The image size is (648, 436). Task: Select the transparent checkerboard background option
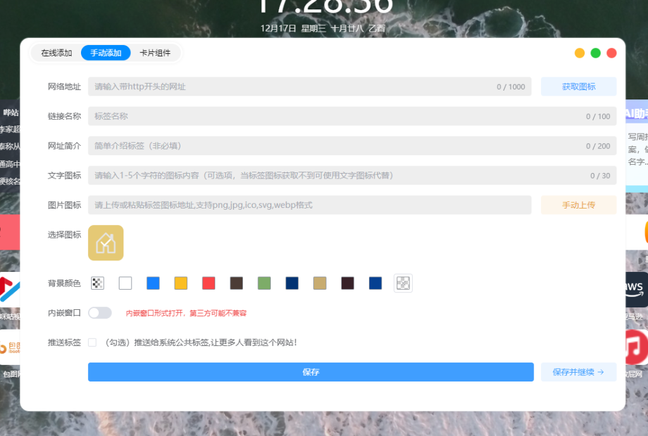click(x=97, y=283)
